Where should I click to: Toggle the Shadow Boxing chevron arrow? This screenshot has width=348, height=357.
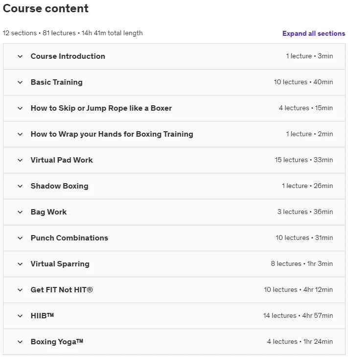click(x=20, y=186)
